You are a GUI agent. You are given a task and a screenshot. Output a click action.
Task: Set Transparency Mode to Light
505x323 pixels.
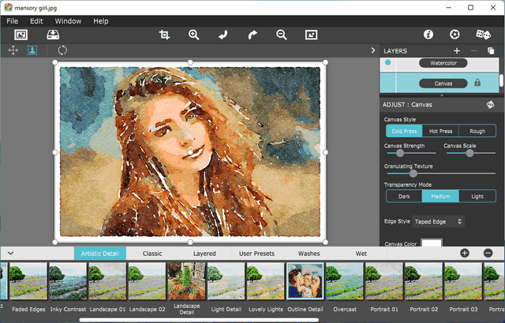pos(477,196)
